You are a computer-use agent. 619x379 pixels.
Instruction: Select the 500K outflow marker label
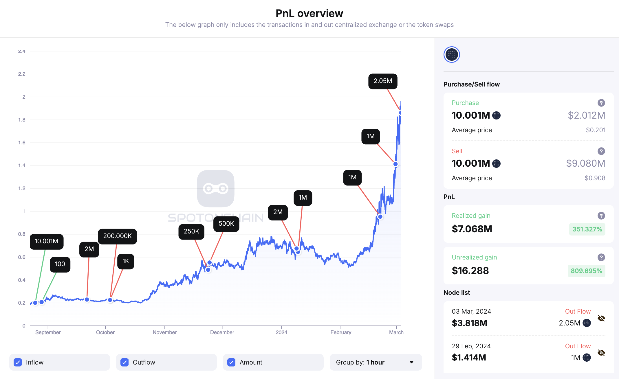pyautogui.click(x=226, y=224)
